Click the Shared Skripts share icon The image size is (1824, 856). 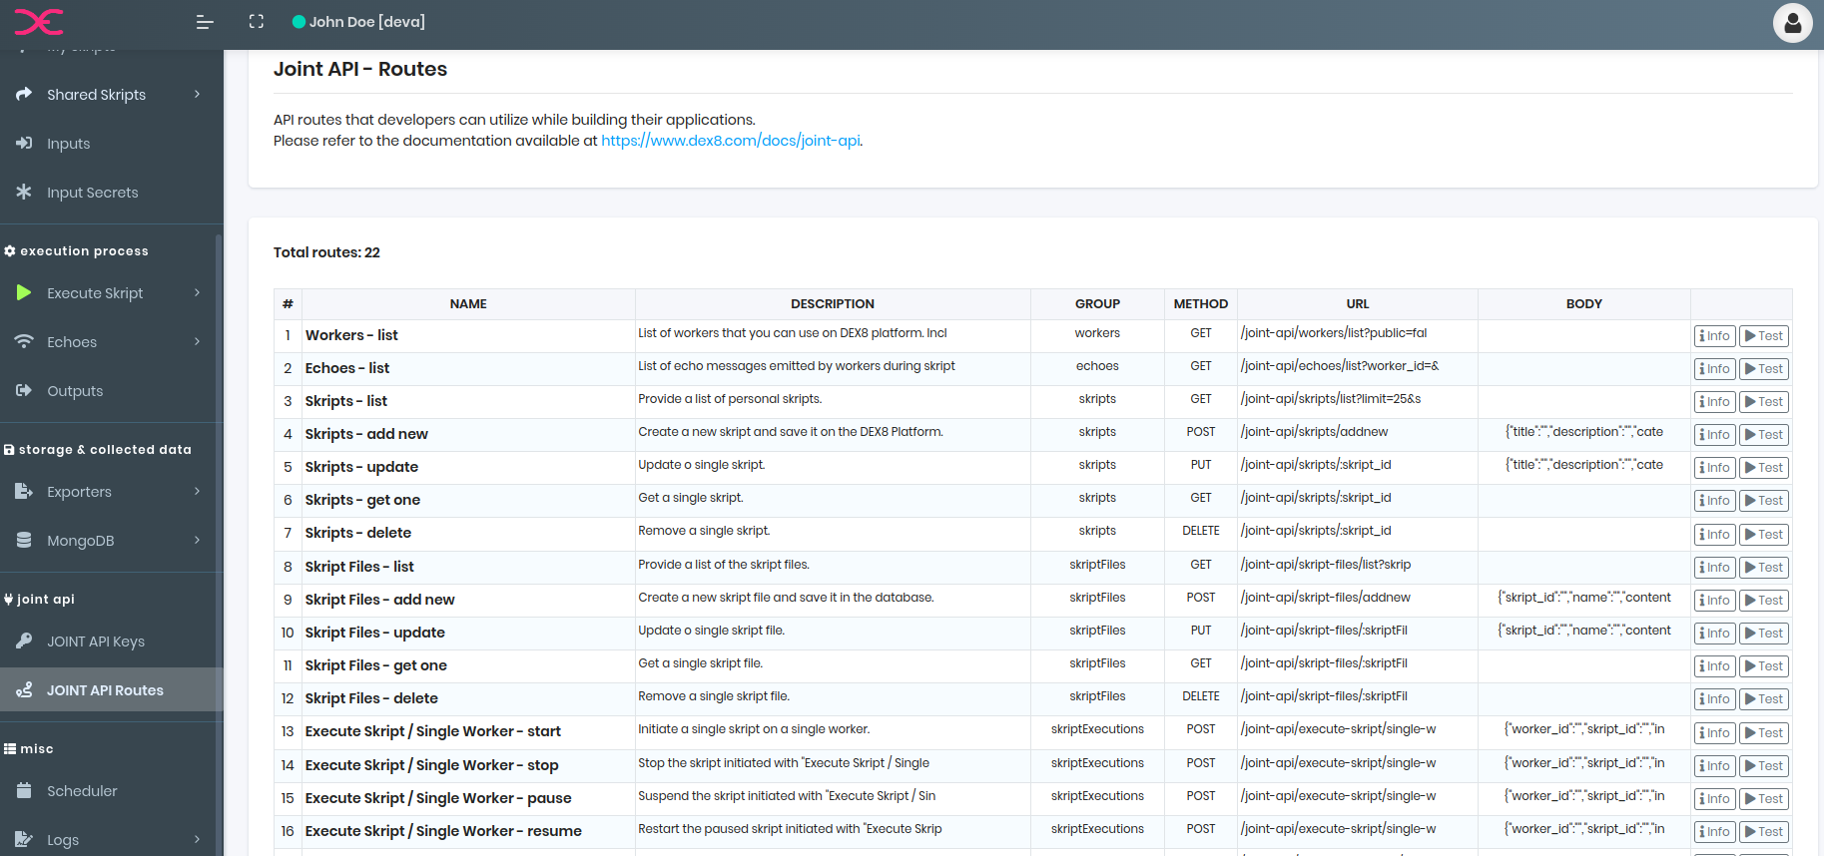pos(24,94)
